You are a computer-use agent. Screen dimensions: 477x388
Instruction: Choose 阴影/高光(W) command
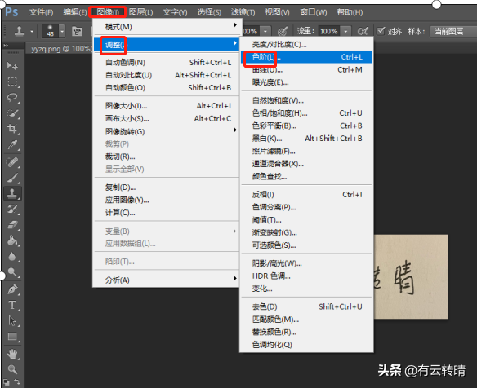306,263
